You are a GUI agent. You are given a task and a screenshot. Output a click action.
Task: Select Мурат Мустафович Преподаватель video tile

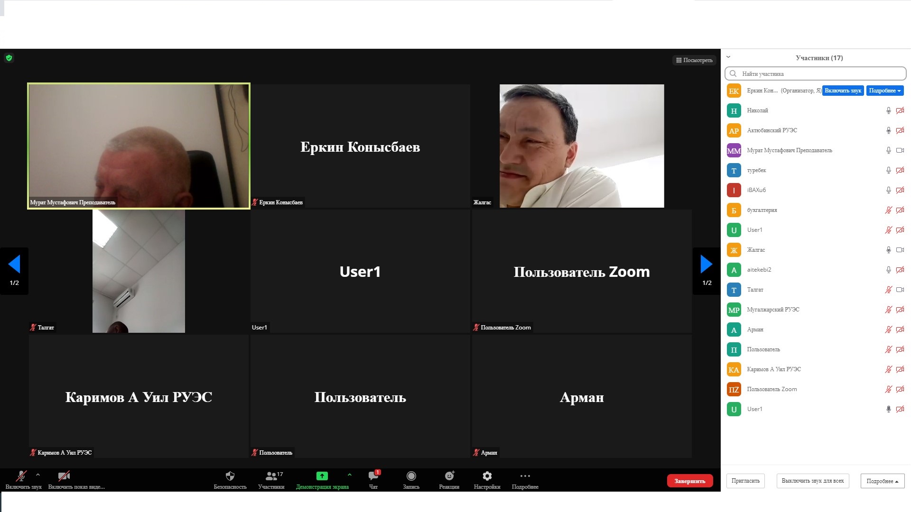tap(139, 146)
